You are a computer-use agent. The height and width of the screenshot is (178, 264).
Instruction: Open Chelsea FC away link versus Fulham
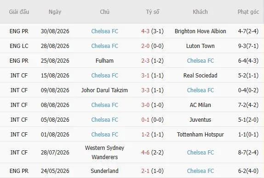[201, 60]
